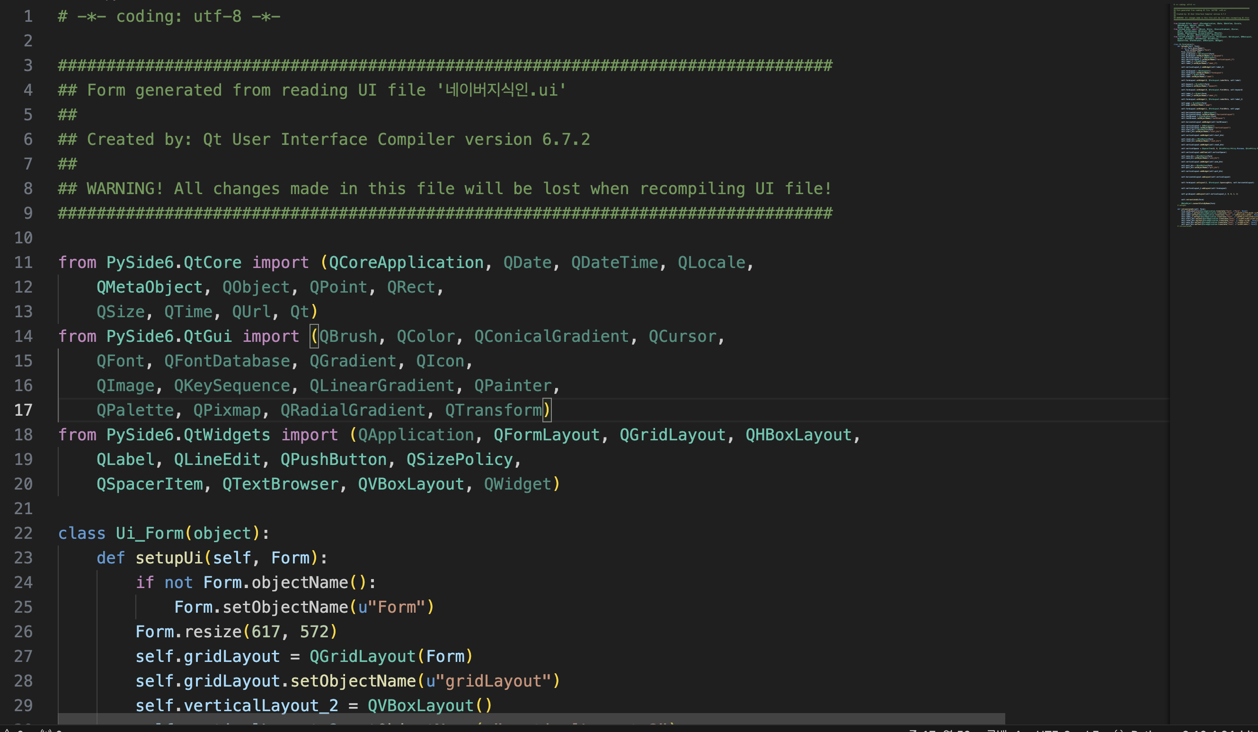Viewport: 1258px width, 732px height.
Task: Click the QTextBrowser import on line 20
Action: (281, 484)
